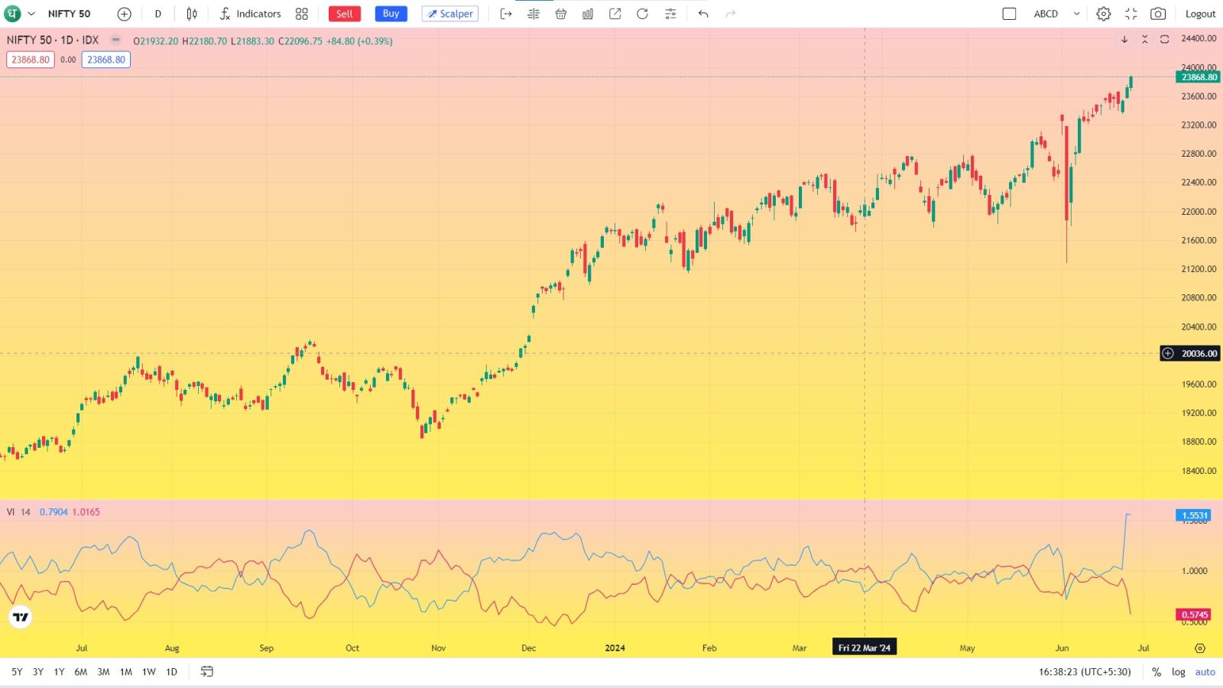This screenshot has width=1223, height=688.
Task: Pop out chart with external link icon
Action: (615, 14)
